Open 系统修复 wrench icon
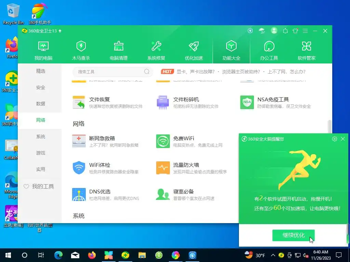 tap(156, 46)
